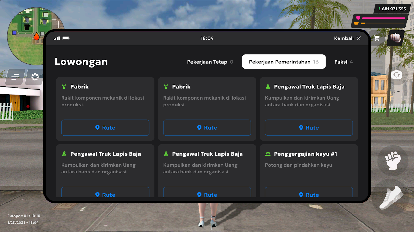This screenshot has width=414, height=232.
Task: Click Rute on bottom-middle Pengawal Truk Lapis Baja
Action: pyautogui.click(x=207, y=193)
